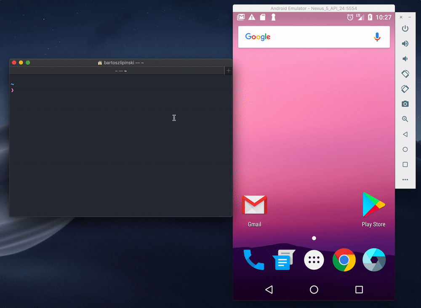The width and height of the screenshot is (421, 308).
Task: Tap the LTE signal status icon
Action: tap(360, 17)
